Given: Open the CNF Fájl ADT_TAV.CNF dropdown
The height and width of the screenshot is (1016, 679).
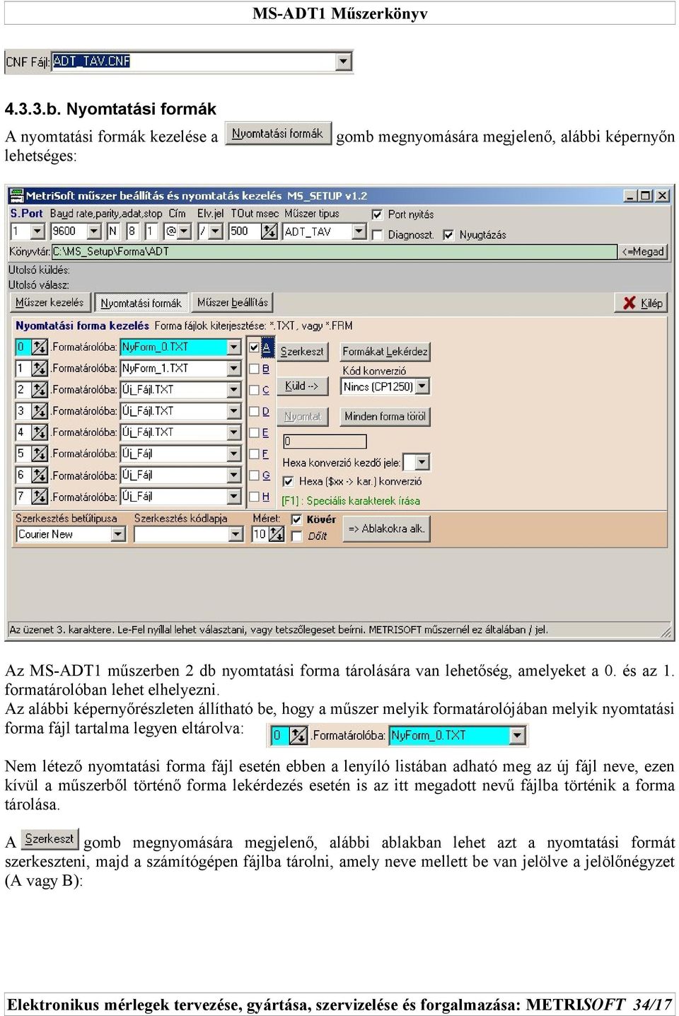Looking at the screenshot, I should click(343, 62).
